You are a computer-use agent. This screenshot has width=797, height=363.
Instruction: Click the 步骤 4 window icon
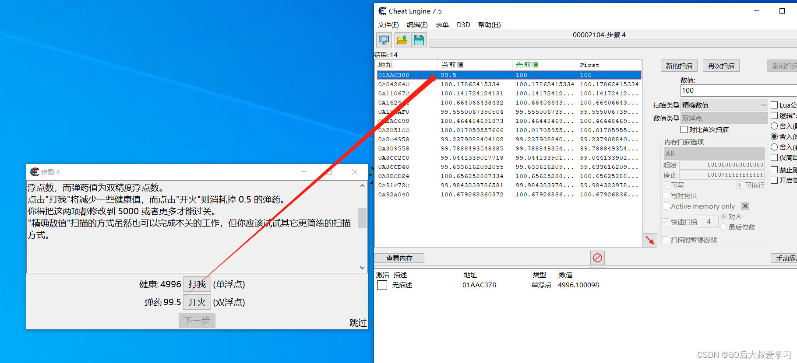pos(35,172)
